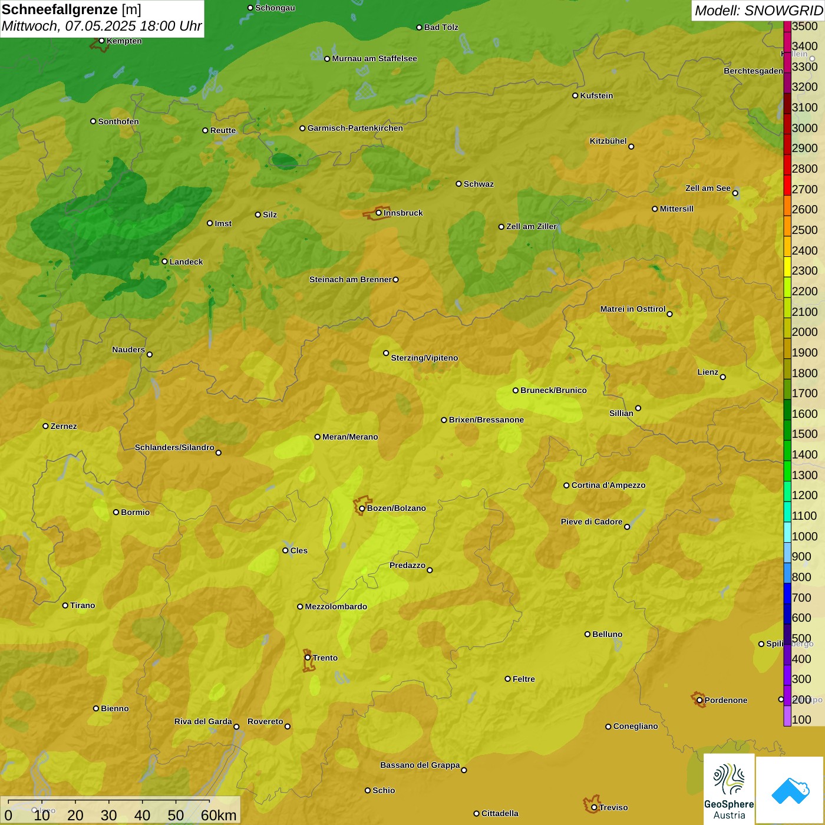Click the Belluno location dot

[x=587, y=634]
